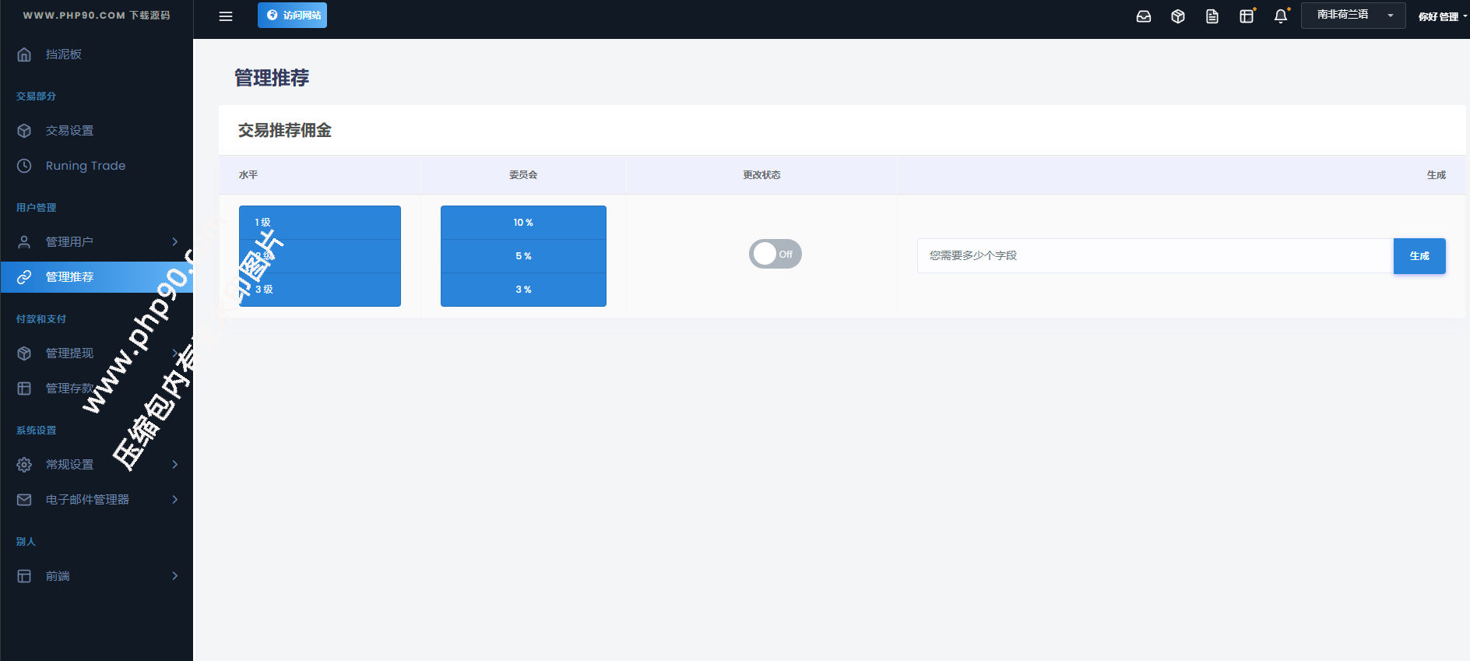1470x661 pixels.
Task: Open the 交易设置 sidebar menu item
Action: (x=69, y=131)
